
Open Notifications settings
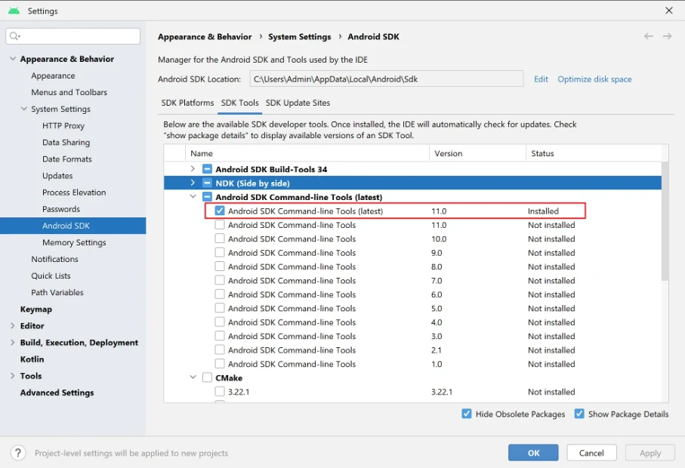pos(54,259)
